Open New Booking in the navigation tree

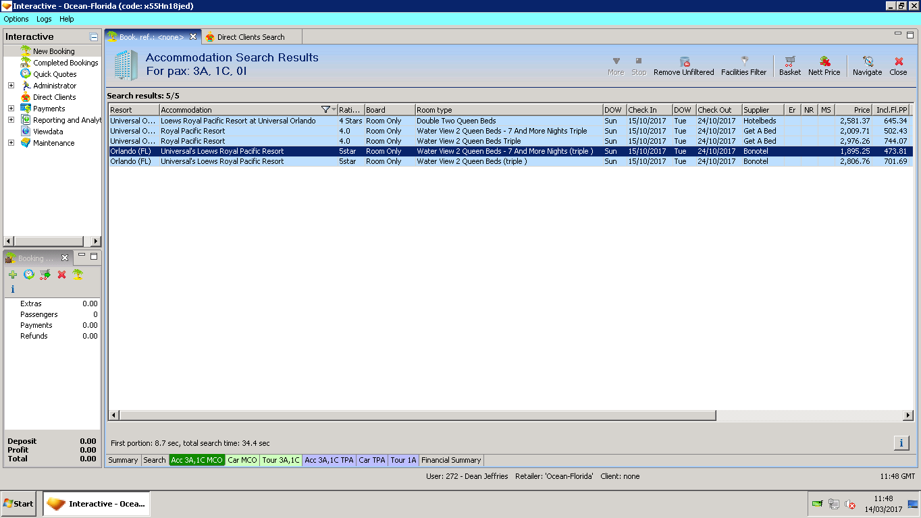click(x=54, y=51)
